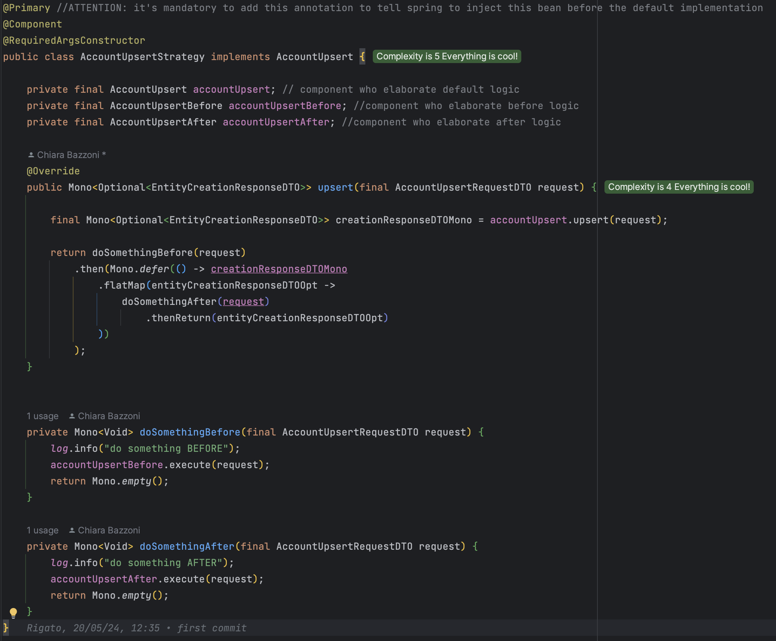This screenshot has height=641, width=776.
Task: Click the 'Complexity is 4' hint on upsert method
Action: pyautogui.click(x=679, y=187)
